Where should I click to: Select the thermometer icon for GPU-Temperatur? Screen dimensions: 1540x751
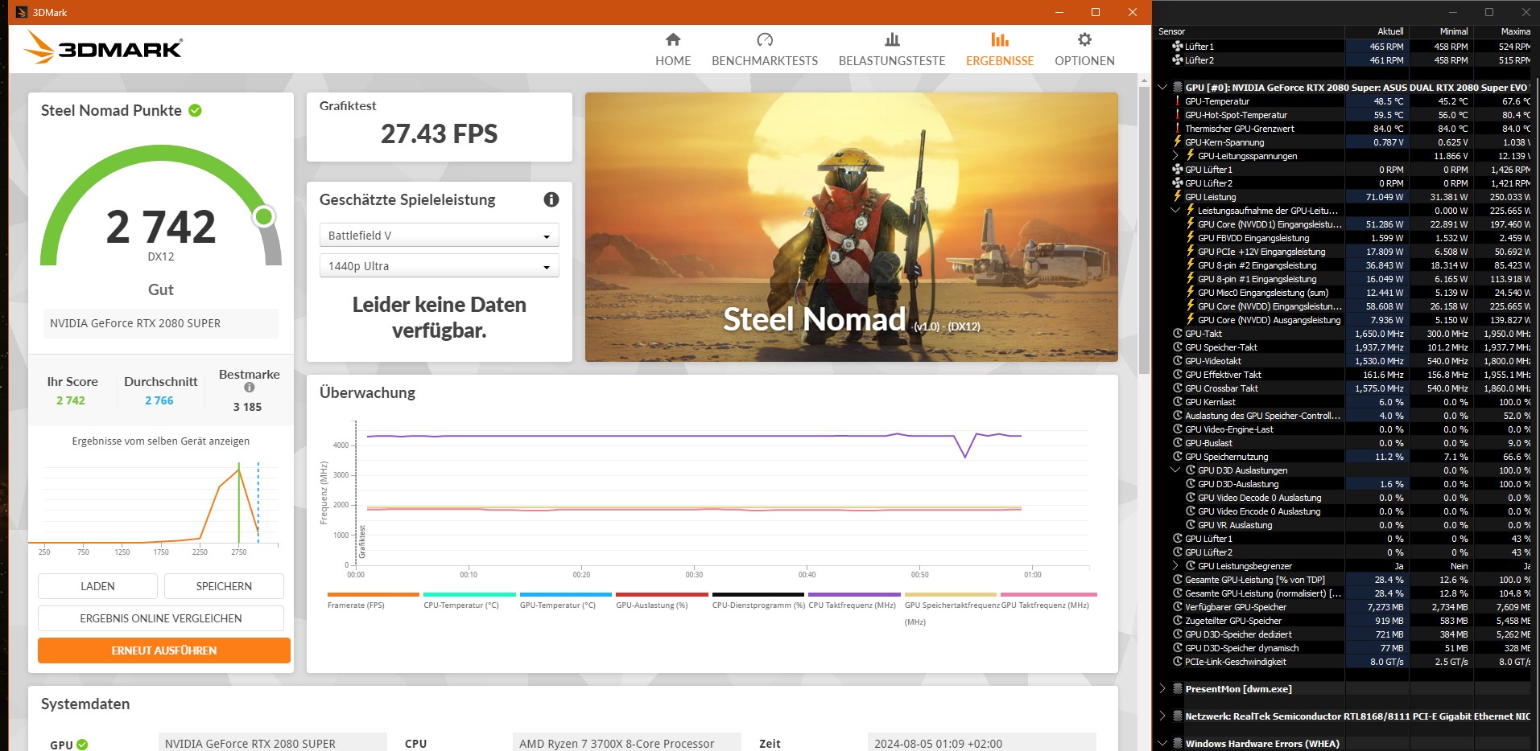1177,101
